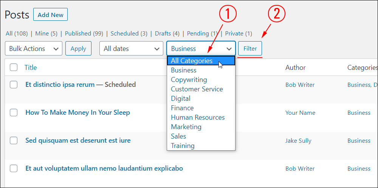Open author Jake Sully's posts
This screenshot has width=378, height=188.
[x=298, y=141]
